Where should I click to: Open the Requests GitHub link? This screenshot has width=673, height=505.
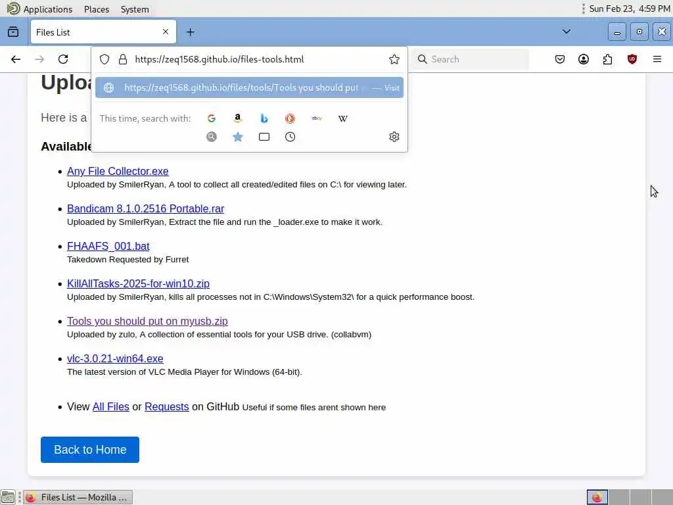point(166,406)
